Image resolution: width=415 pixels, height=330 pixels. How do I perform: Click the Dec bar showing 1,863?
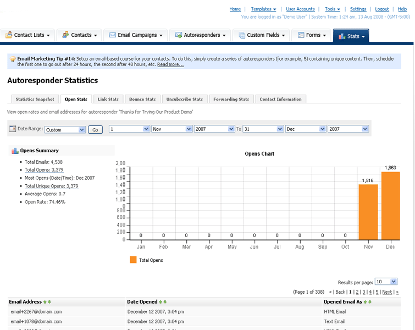(391, 206)
